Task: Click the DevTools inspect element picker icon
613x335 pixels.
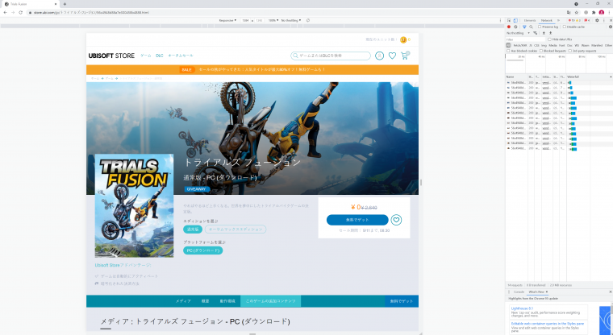Action: tap(509, 20)
